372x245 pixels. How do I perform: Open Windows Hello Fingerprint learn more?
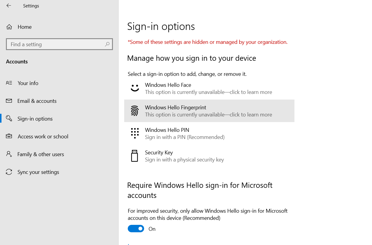(208, 111)
